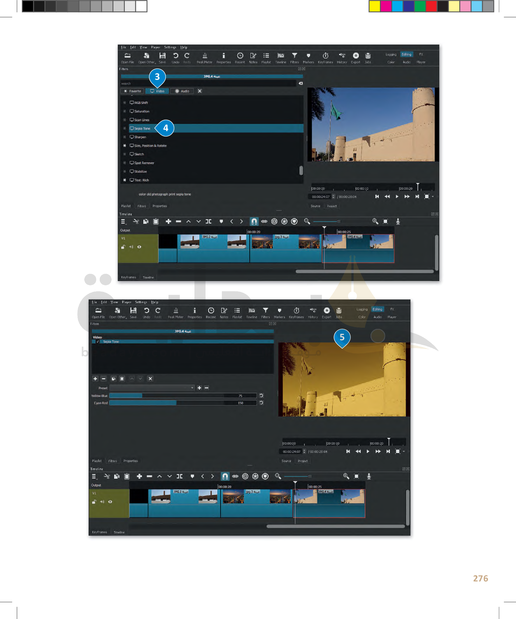
Task: Uncheck the Sepia Tone filter checkbox
Action: point(97,342)
